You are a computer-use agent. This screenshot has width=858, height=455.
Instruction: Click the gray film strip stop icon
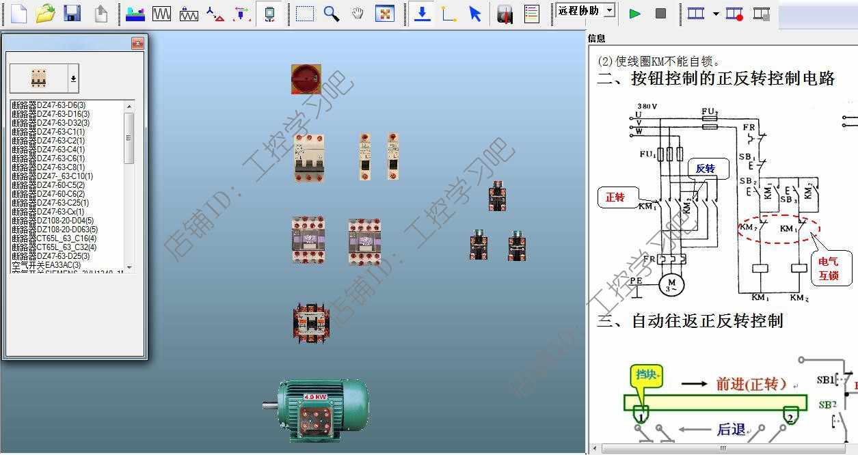[762, 13]
